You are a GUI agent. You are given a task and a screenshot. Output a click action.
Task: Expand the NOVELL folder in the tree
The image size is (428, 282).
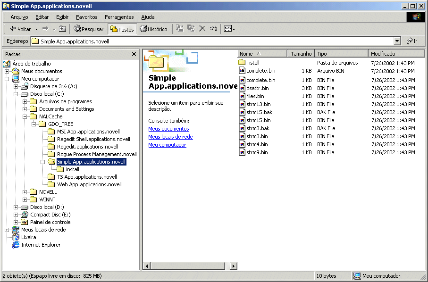coord(25,192)
